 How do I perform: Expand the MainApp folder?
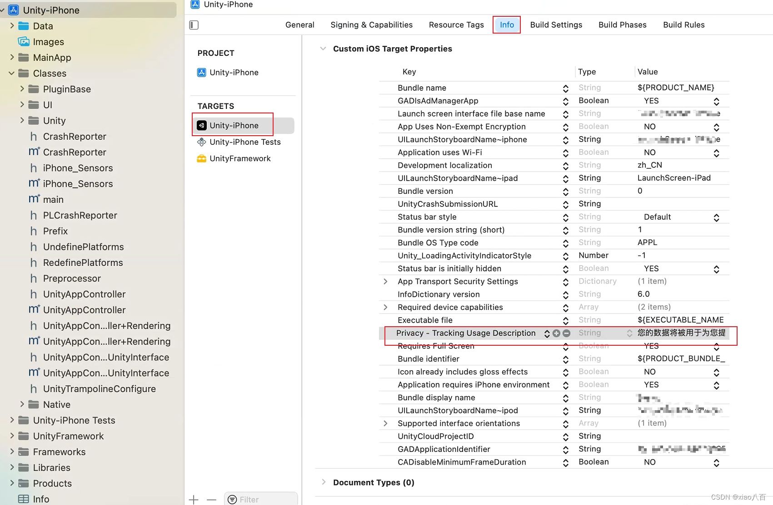click(12, 58)
